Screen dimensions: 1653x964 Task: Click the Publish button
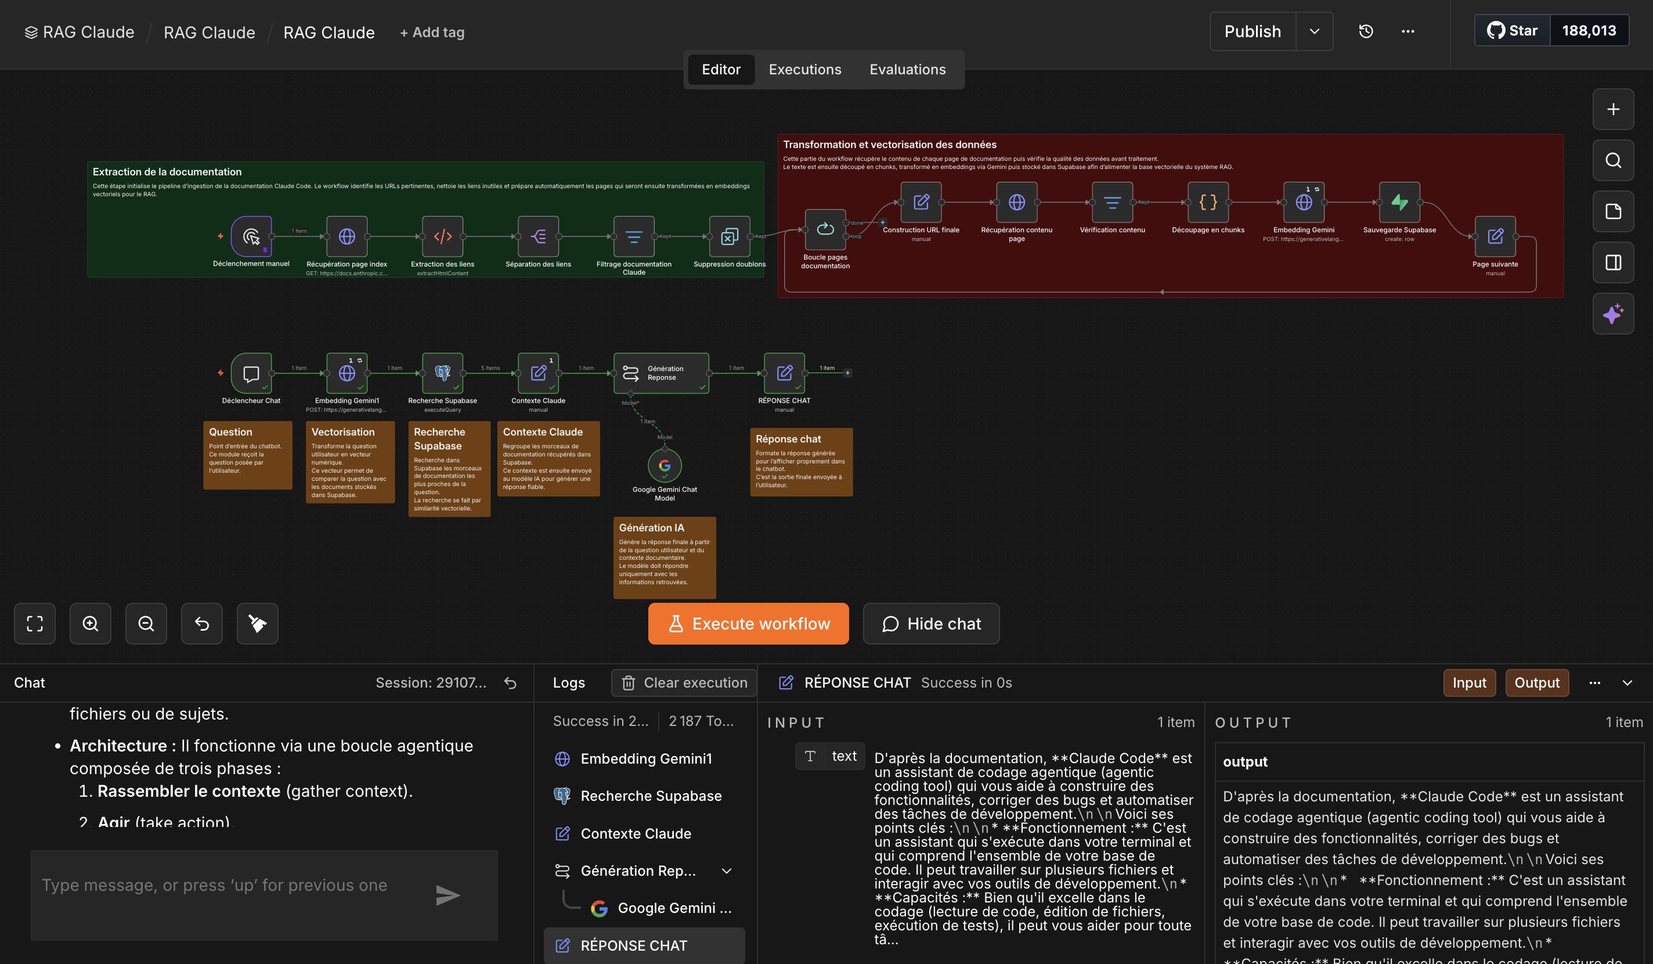(x=1253, y=31)
